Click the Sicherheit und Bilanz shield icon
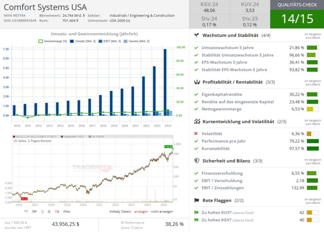324x232 pixels. 197,161
